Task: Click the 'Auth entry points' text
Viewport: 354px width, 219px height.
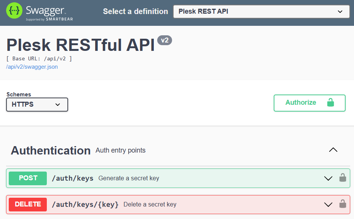Action: (x=121, y=150)
